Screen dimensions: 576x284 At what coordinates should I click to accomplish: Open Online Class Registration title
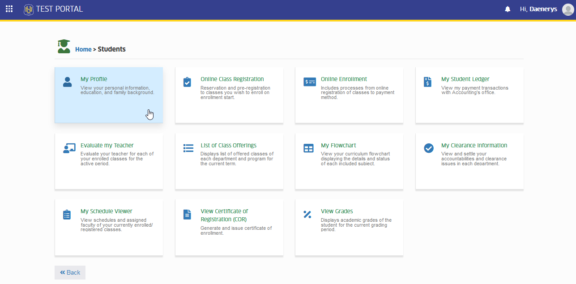pyautogui.click(x=232, y=79)
